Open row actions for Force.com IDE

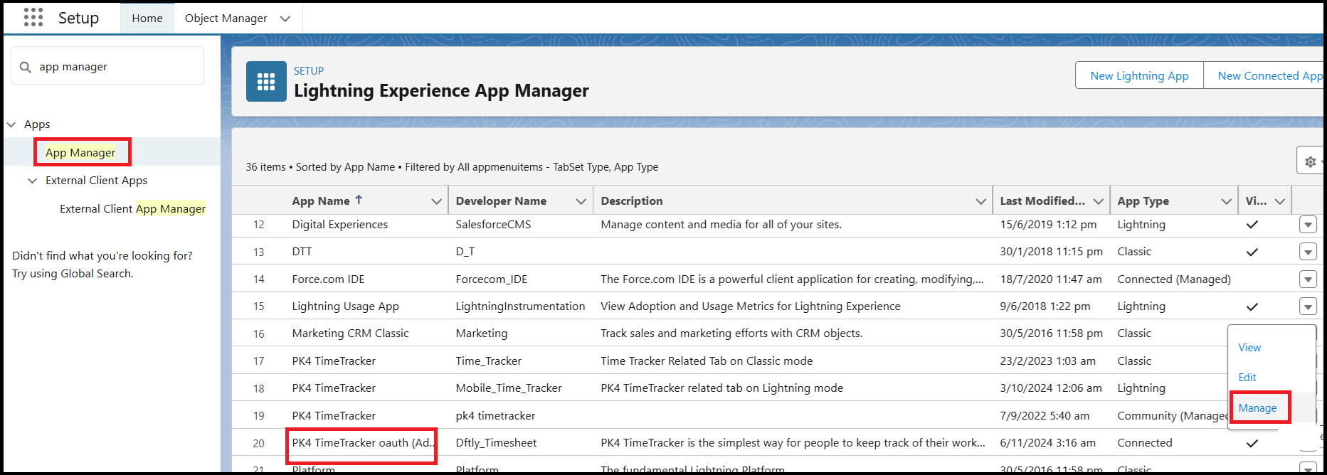click(x=1308, y=279)
